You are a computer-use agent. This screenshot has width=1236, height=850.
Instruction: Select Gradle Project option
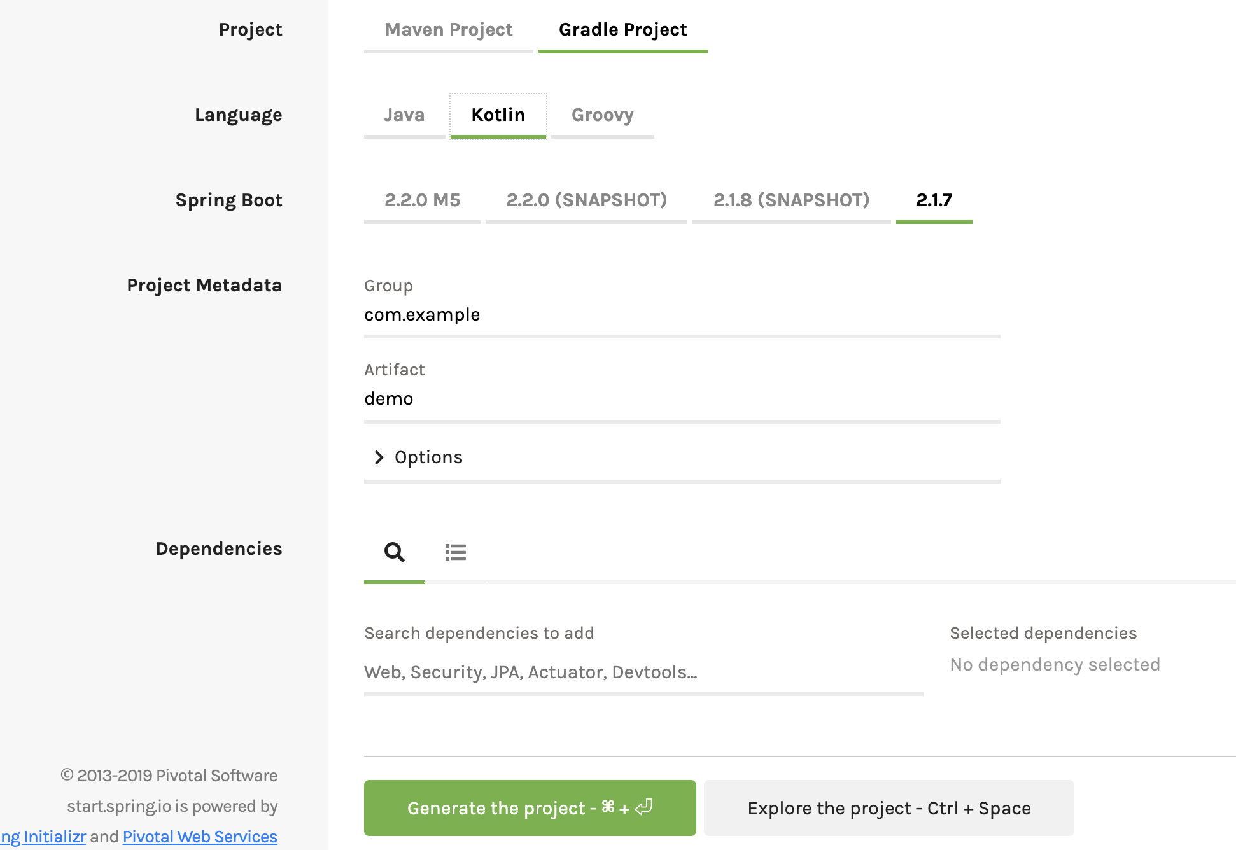pos(622,30)
